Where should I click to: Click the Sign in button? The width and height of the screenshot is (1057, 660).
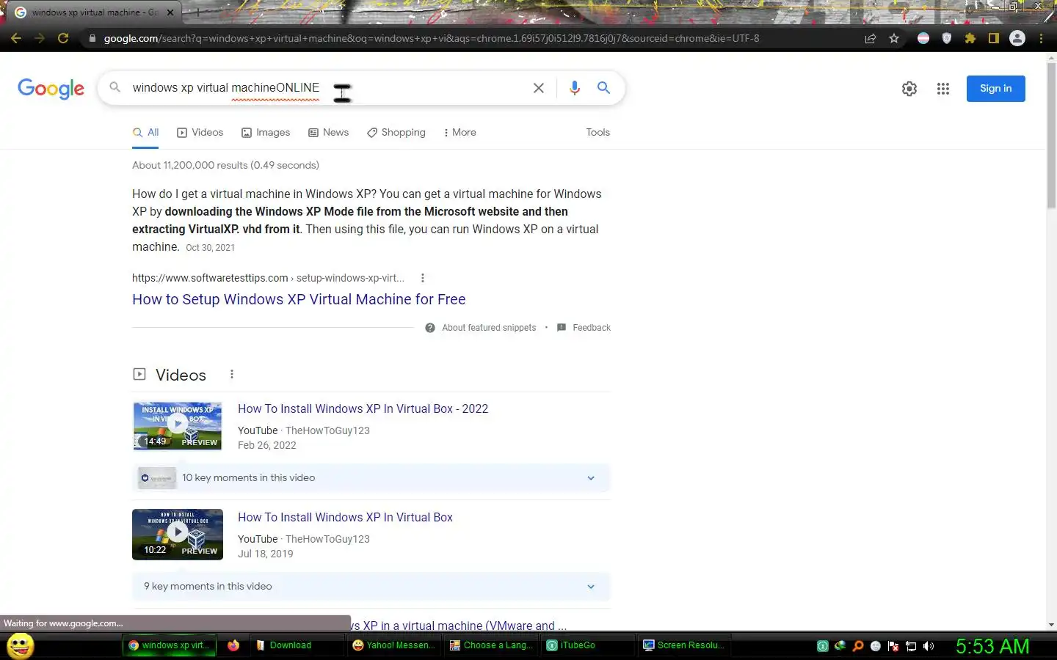click(995, 89)
